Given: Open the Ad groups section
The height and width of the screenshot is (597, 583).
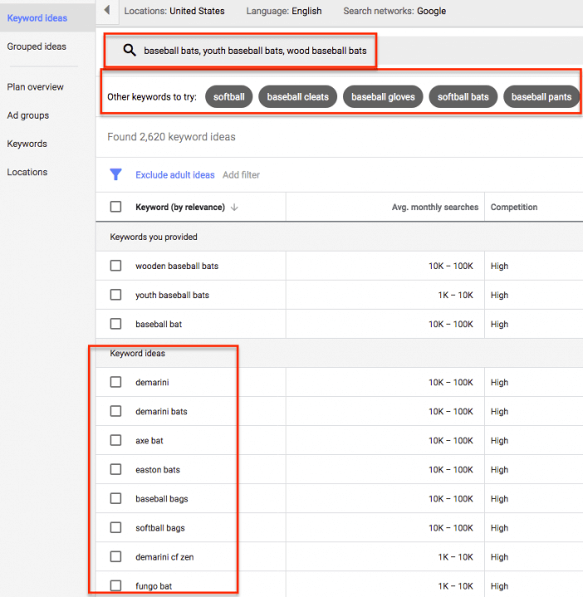Looking at the screenshot, I should tap(27, 115).
